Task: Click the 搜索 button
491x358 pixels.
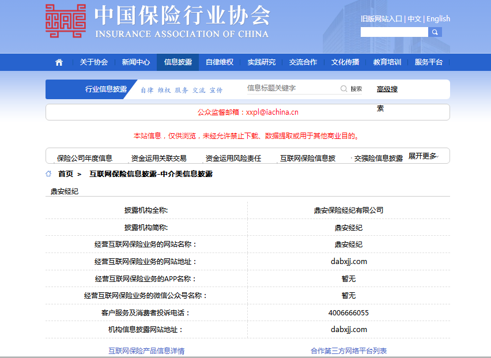Action: tap(356, 89)
